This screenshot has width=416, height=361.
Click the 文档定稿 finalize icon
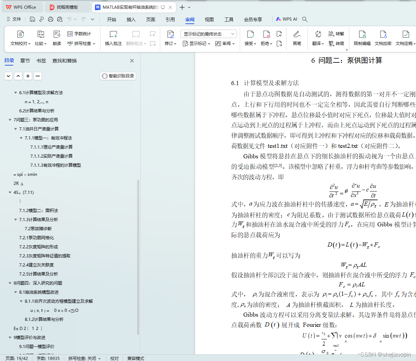click(406, 34)
